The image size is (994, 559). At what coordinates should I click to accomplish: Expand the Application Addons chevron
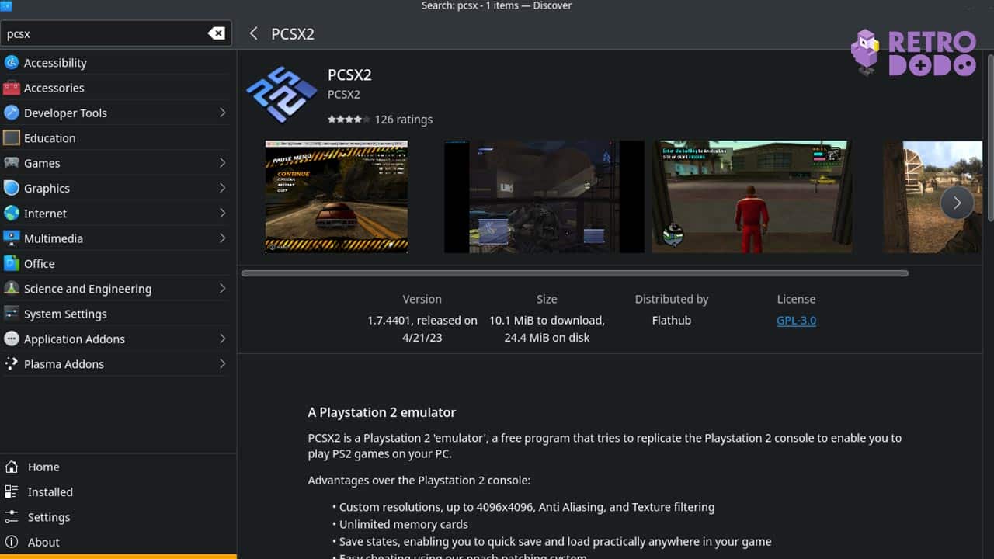pos(222,339)
